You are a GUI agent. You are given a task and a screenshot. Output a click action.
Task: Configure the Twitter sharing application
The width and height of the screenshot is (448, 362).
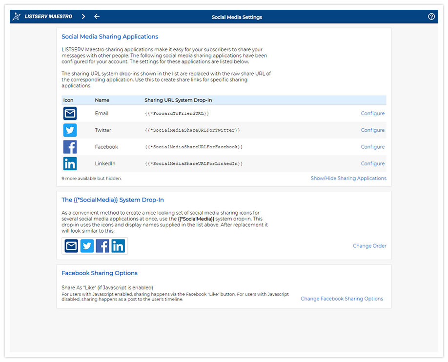[x=372, y=130]
